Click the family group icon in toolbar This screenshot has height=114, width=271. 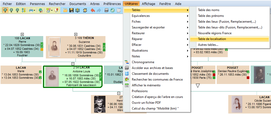click(x=23, y=10)
